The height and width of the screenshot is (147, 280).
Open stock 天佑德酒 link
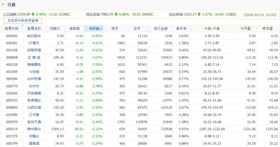(34, 93)
